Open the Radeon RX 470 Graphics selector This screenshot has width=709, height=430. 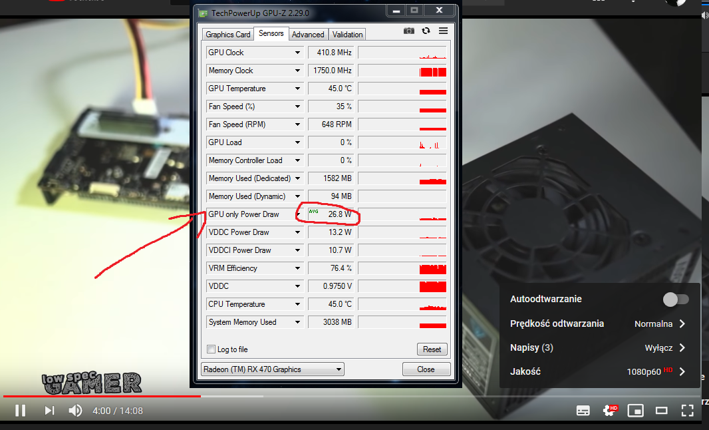273,369
